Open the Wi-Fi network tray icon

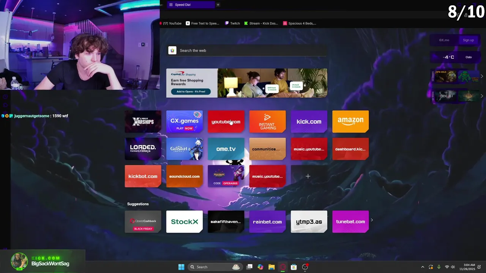pos(447,267)
